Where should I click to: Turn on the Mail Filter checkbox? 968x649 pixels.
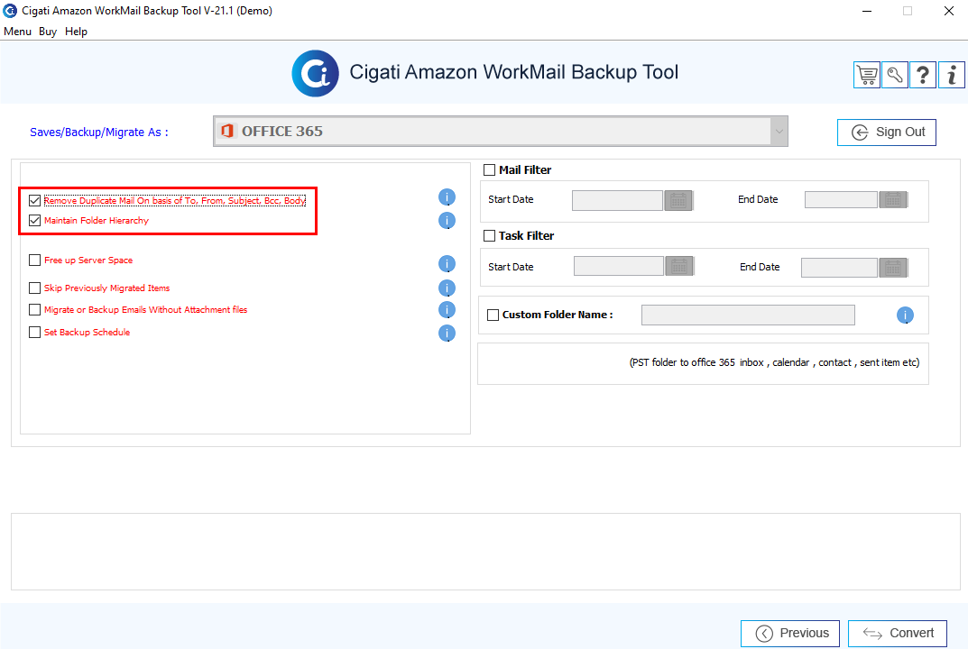[490, 169]
